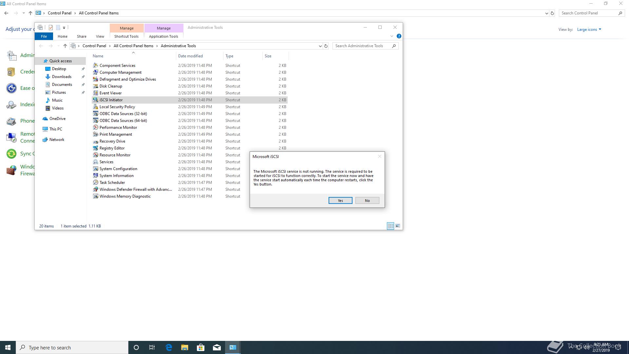Open Explorer help via the question mark icon
Image resolution: width=629 pixels, height=354 pixels.
tap(399, 36)
